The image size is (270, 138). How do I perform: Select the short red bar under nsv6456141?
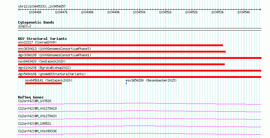pyautogui.click(x=43, y=83)
